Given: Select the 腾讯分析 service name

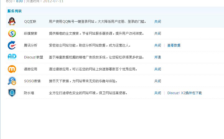Looking at the screenshot, I should 30,45.
